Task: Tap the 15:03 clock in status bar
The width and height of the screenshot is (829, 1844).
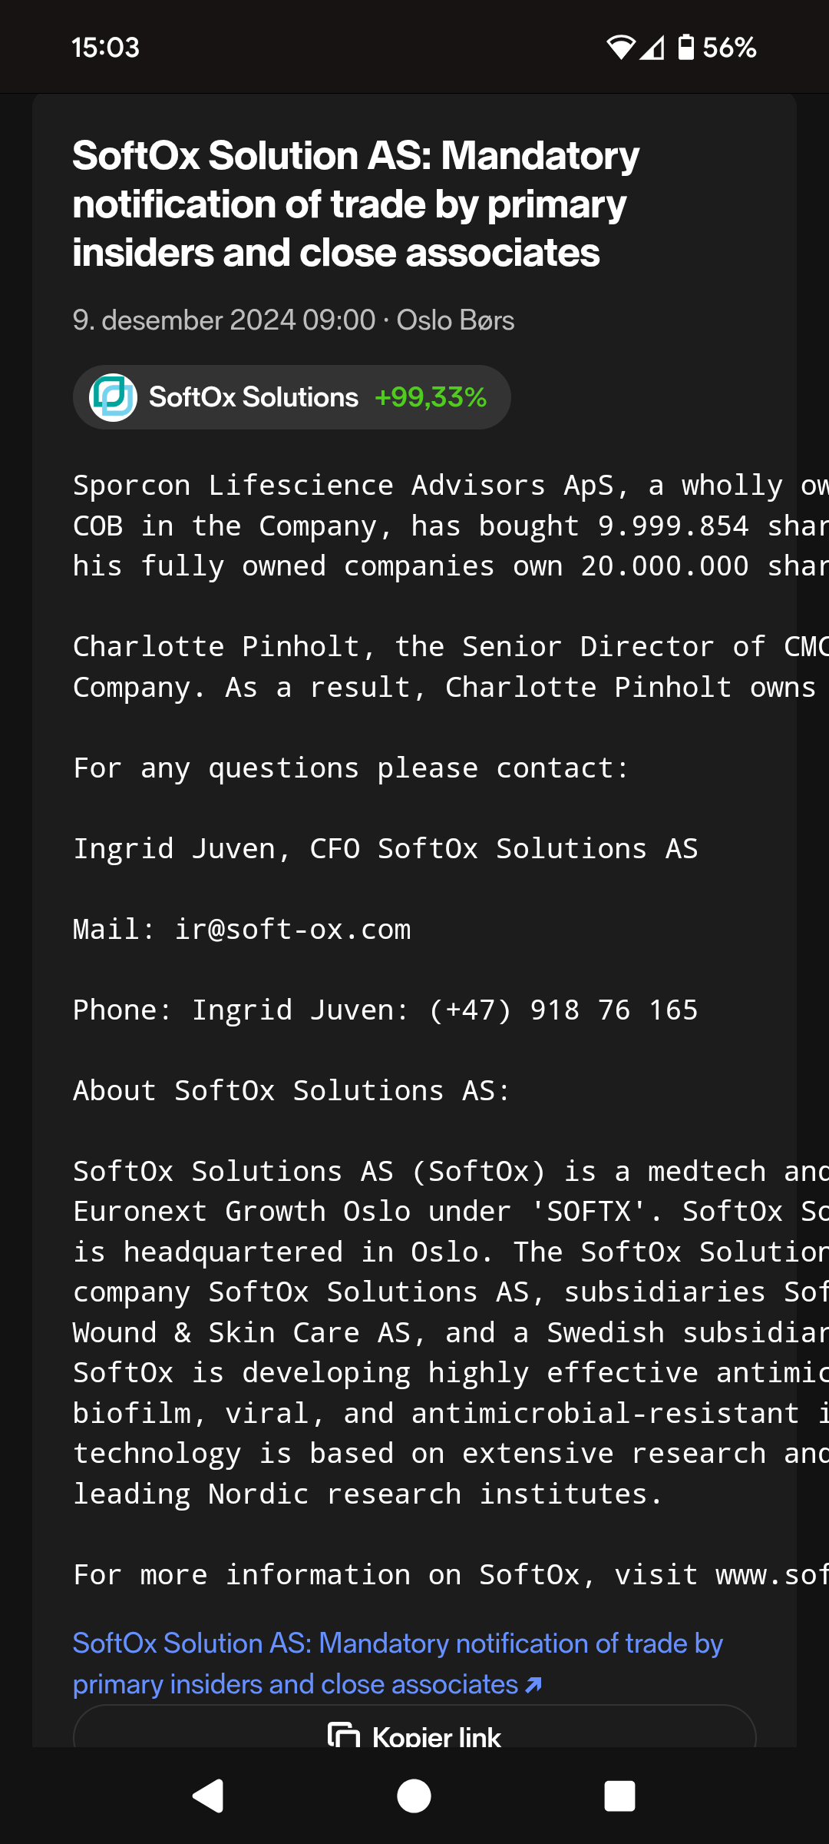Action: tap(105, 48)
